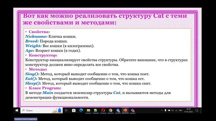Click the 'Weight:' property term

click(33, 46)
